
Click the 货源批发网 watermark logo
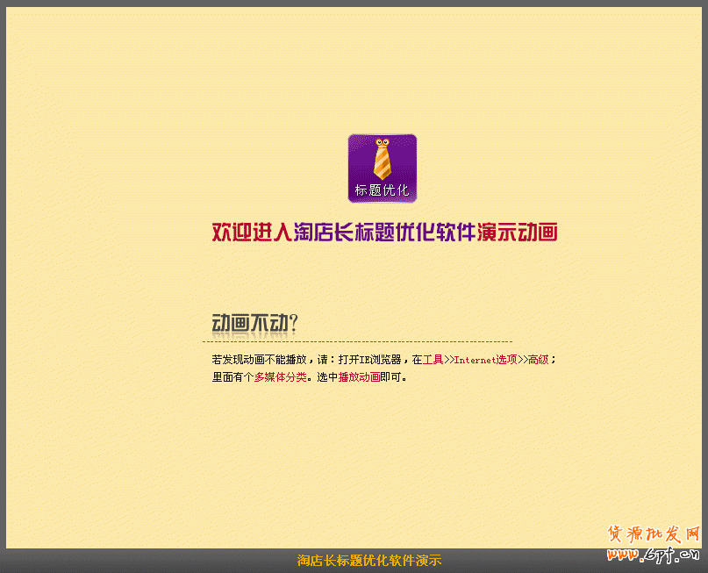pos(654,534)
